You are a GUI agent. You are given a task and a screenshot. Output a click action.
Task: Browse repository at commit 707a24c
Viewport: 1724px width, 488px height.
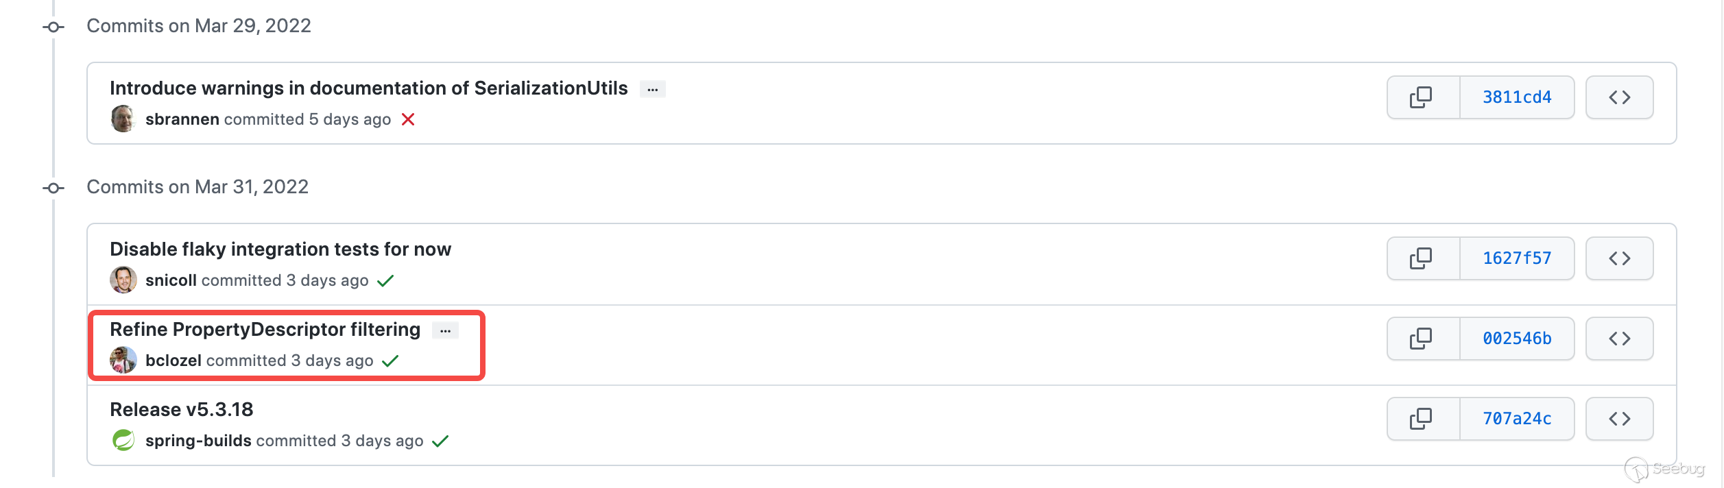(x=1619, y=419)
